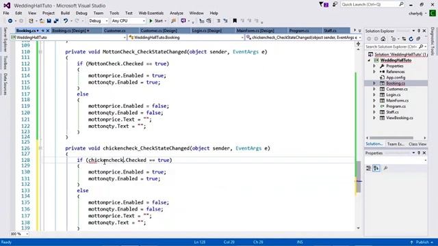The image size is (438, 246).
Task: Switch to the Team Explorer panel tab
Action: 396,144
